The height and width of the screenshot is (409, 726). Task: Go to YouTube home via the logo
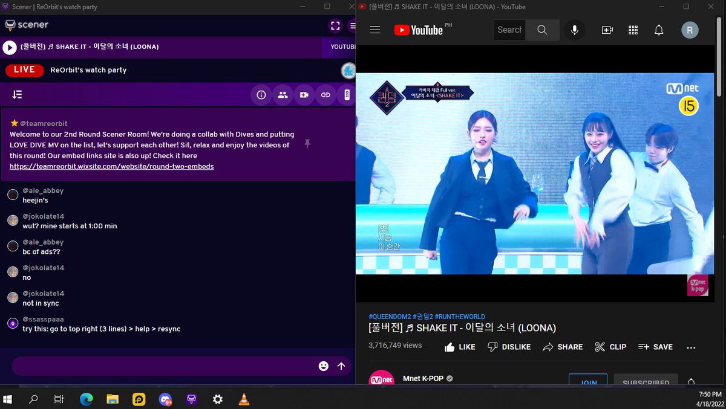point(418,30)
